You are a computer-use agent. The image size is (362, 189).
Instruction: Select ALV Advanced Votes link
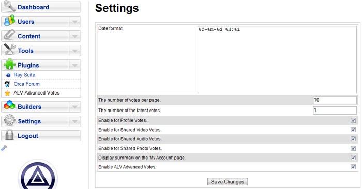[37, 92]
